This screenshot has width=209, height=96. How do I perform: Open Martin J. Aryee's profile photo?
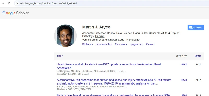tap(65, 36)
